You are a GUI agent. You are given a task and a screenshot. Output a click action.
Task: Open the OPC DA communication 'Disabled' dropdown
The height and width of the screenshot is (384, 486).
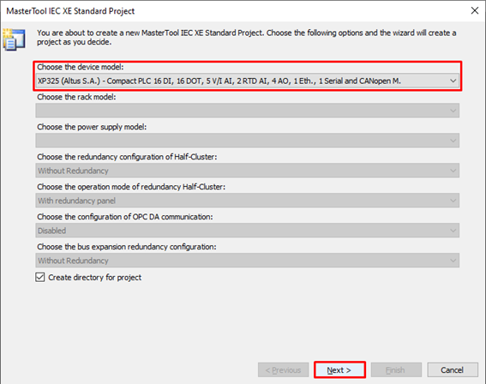tap(248, 231)
